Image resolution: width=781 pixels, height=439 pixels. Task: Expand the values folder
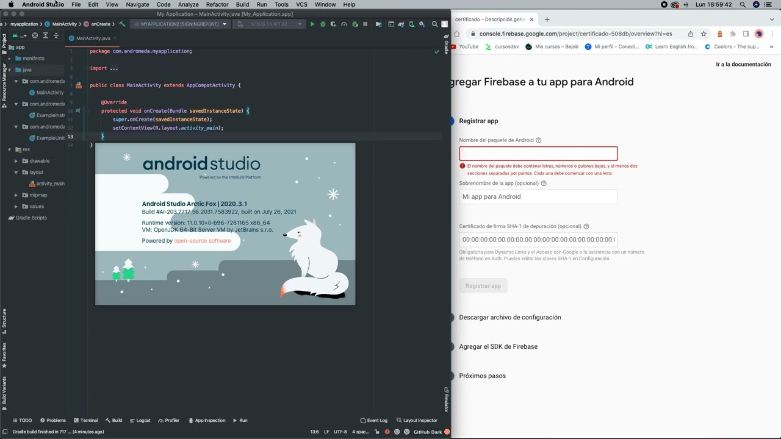click(16, 206)
